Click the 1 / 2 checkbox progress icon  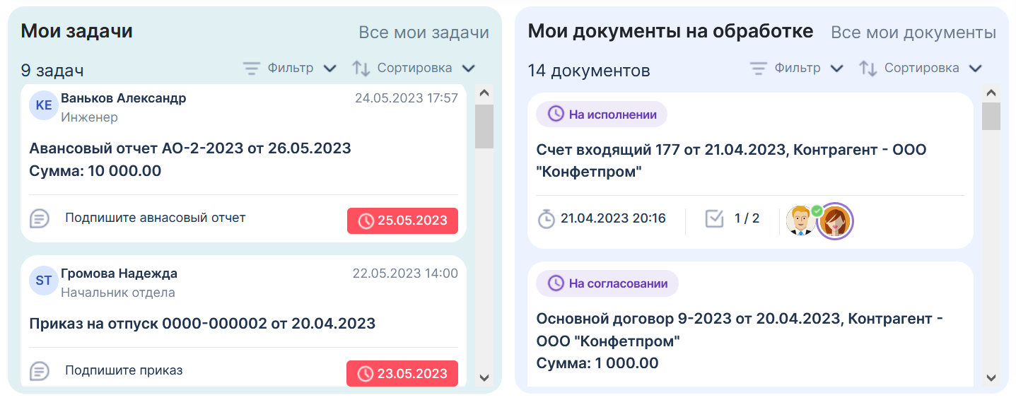click(x=715, y=219)
